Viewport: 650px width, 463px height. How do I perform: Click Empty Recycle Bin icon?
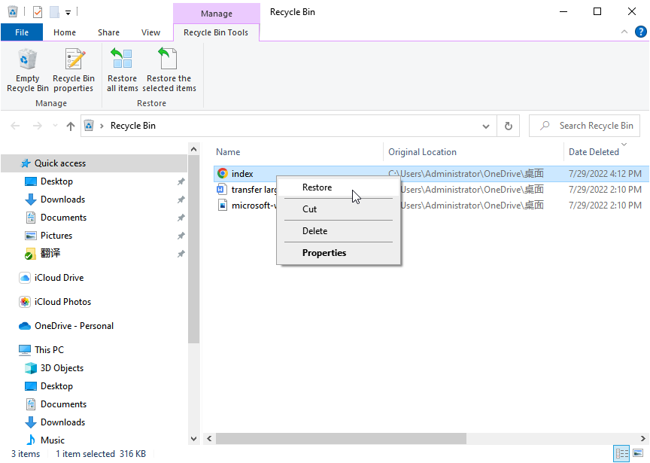coord(27,71)
